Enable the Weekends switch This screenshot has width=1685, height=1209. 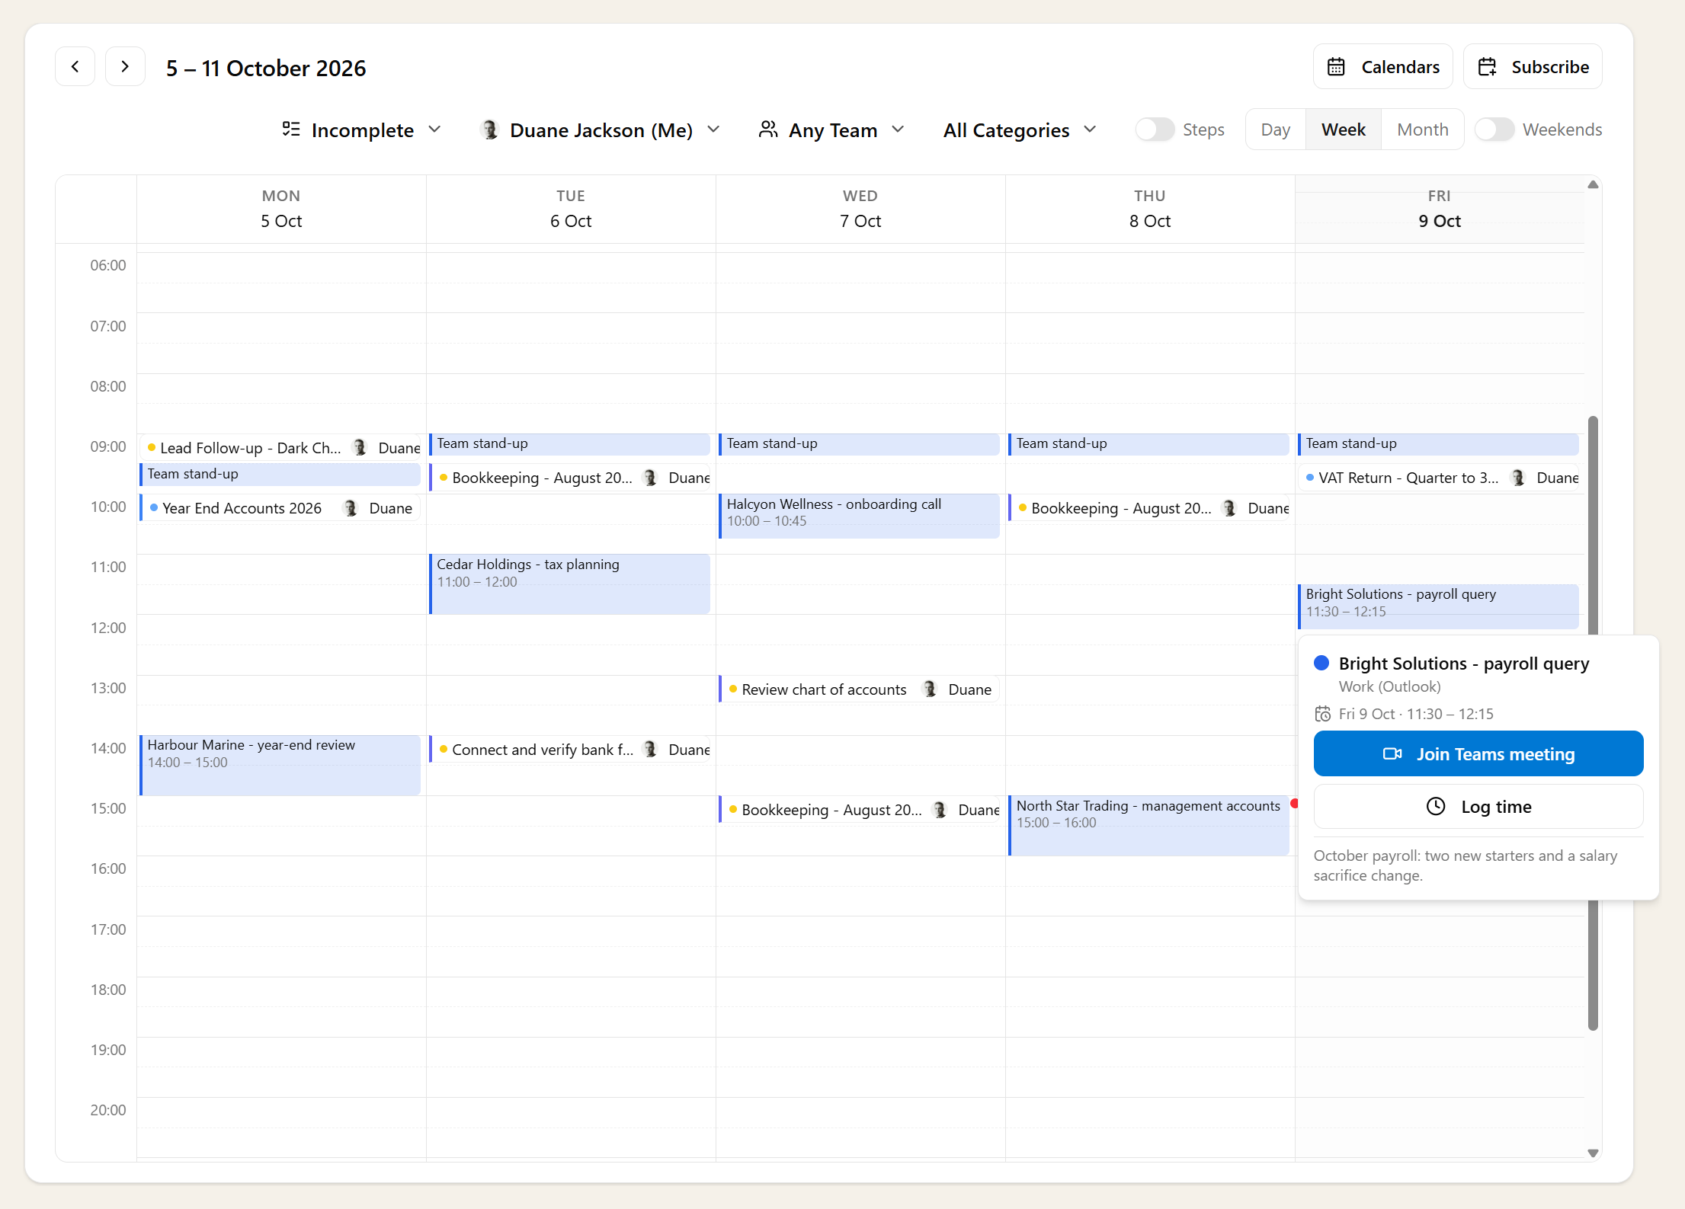coord(1494,130)
